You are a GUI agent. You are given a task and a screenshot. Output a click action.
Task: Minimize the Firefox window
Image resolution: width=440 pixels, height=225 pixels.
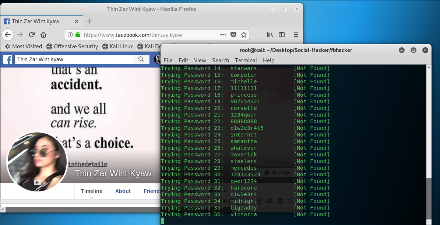[273, 9]
